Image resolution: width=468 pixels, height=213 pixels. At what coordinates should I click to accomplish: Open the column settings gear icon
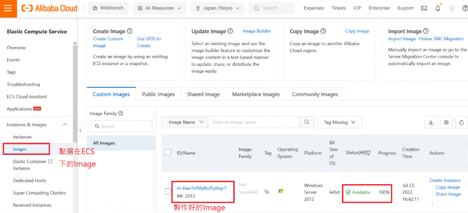(447, 122)
